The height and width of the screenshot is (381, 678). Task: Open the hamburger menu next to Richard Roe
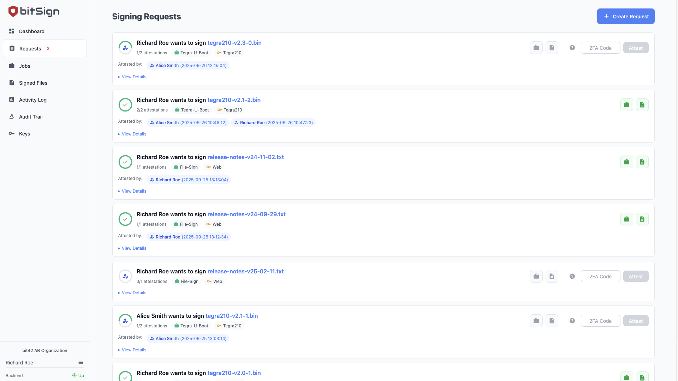click(x=81, y=362)
